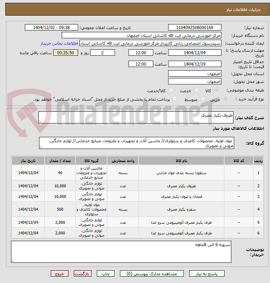Screen dimensions: 270x283
Task: Select the جزیی purchase type radio
Action: [225, 99]
